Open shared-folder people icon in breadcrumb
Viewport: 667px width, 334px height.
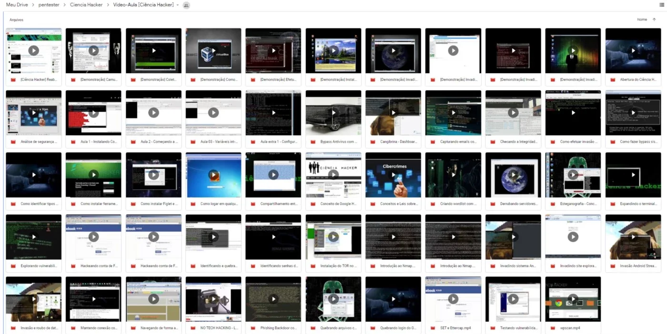coord(186,5)
